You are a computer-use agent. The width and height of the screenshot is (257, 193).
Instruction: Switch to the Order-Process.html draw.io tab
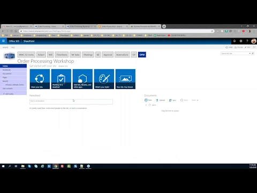pos(113,26)
